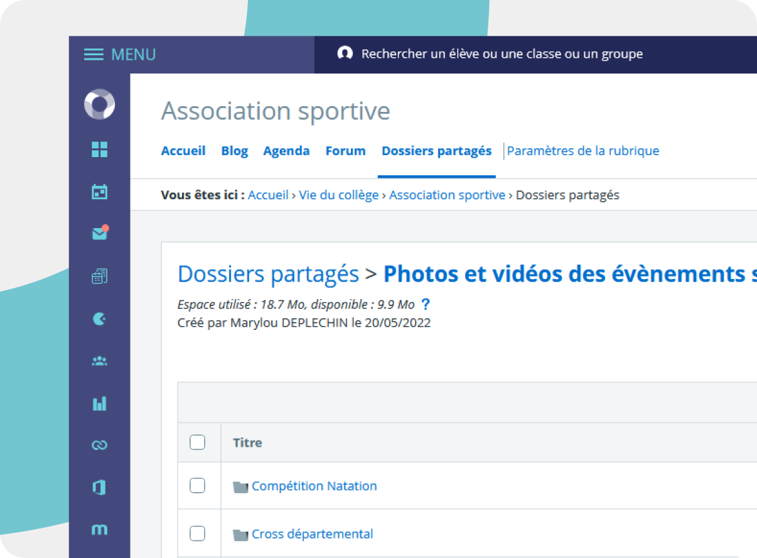Open the Forum tab
Screen dimensions: 757x558
point(345,151)
